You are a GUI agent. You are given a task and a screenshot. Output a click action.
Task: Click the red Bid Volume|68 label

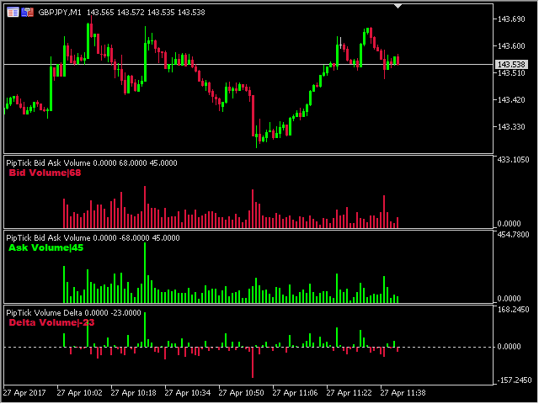45,173
